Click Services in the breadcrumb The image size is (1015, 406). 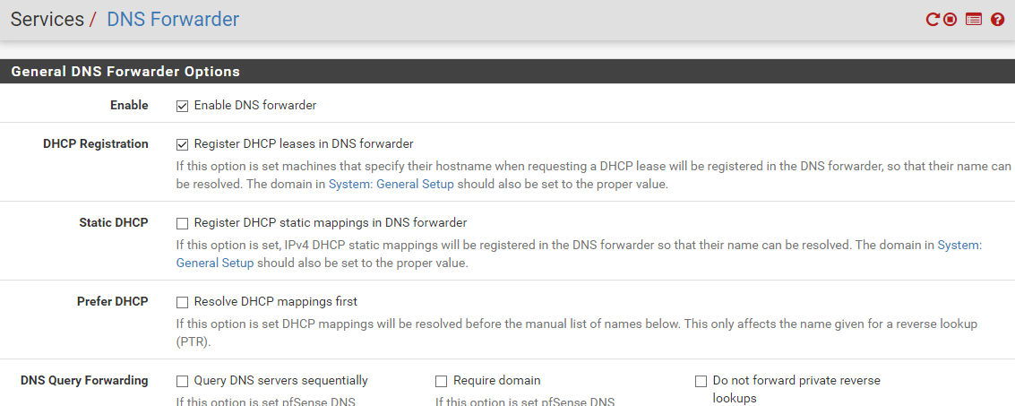pos(47,19)
